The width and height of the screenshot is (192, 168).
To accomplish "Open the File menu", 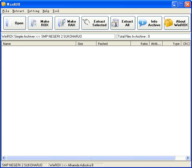I will (6, 11).
